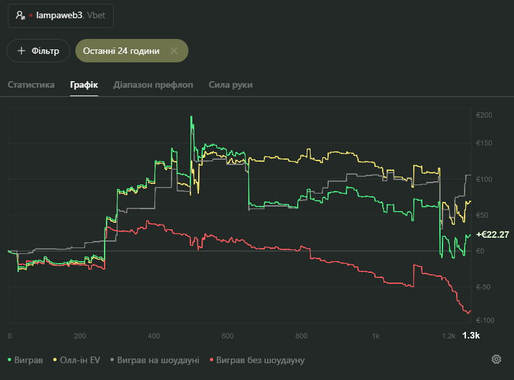This screenshot has height=380, width=514.
Task: Click the €-100 y-axis label
Action: click(x=485, y=320)
